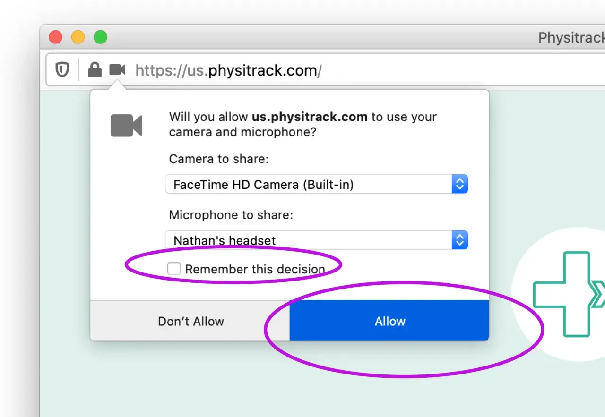Close the window with the red button
Screen dimensions: 605x417
56,37
